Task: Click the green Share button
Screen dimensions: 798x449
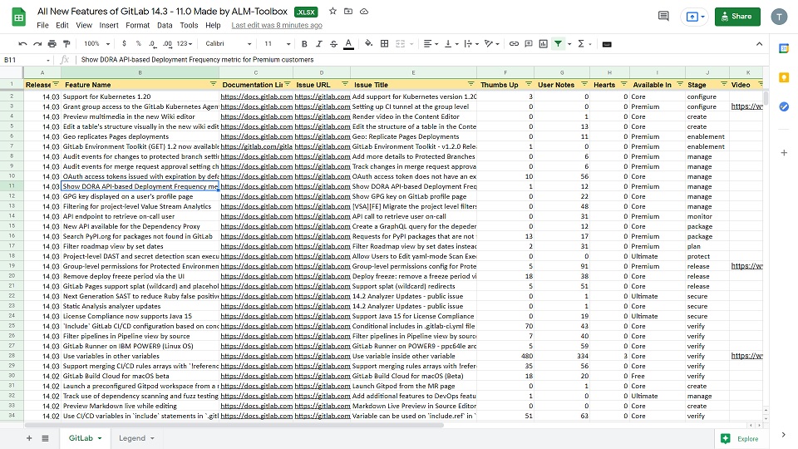Action: (737, 17)
